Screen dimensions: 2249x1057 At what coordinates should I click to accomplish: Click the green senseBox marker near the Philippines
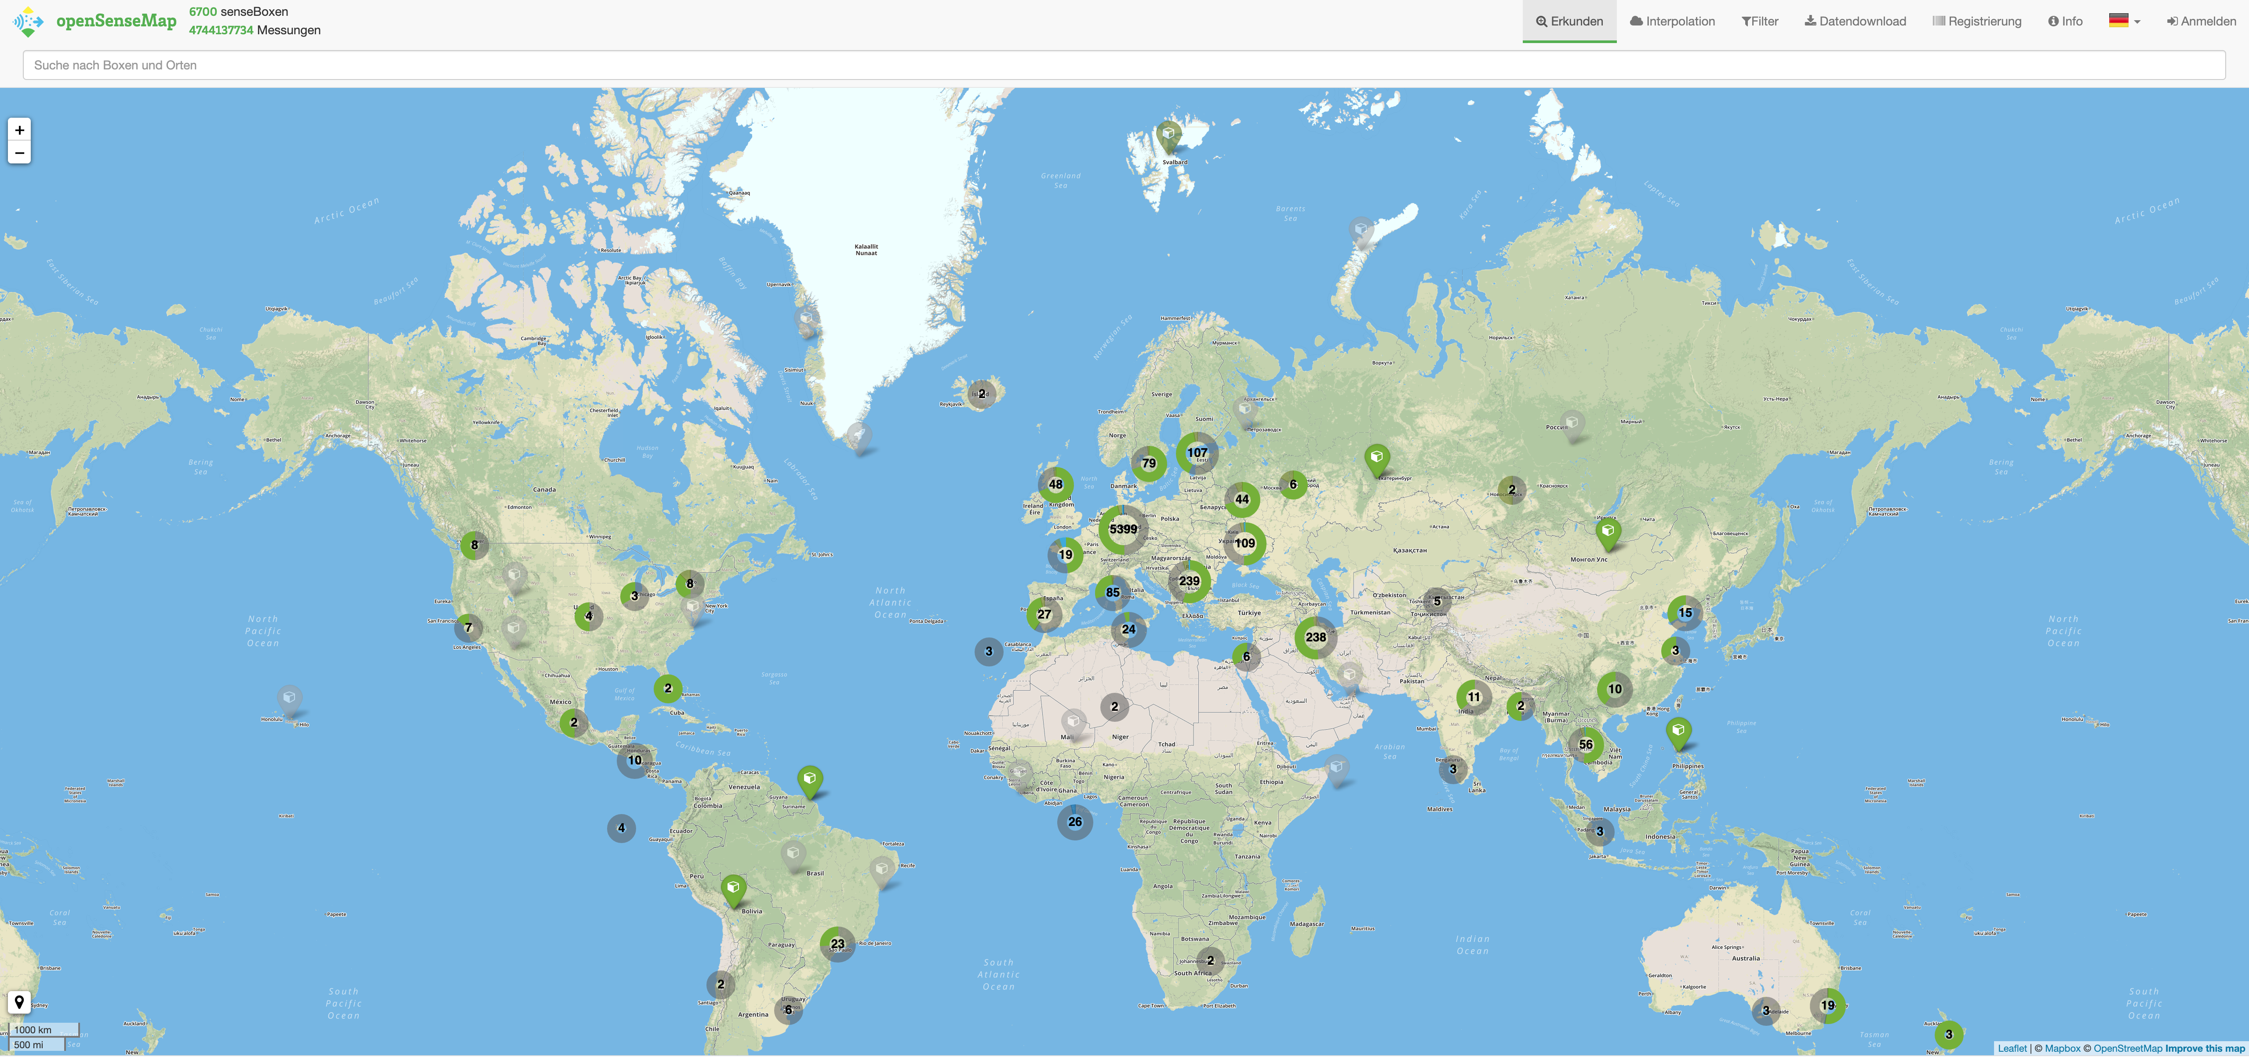point(1678,731)
